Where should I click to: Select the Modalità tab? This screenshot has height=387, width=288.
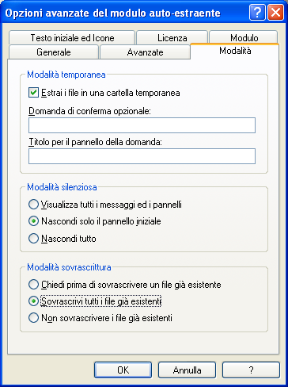pos(235,51)
